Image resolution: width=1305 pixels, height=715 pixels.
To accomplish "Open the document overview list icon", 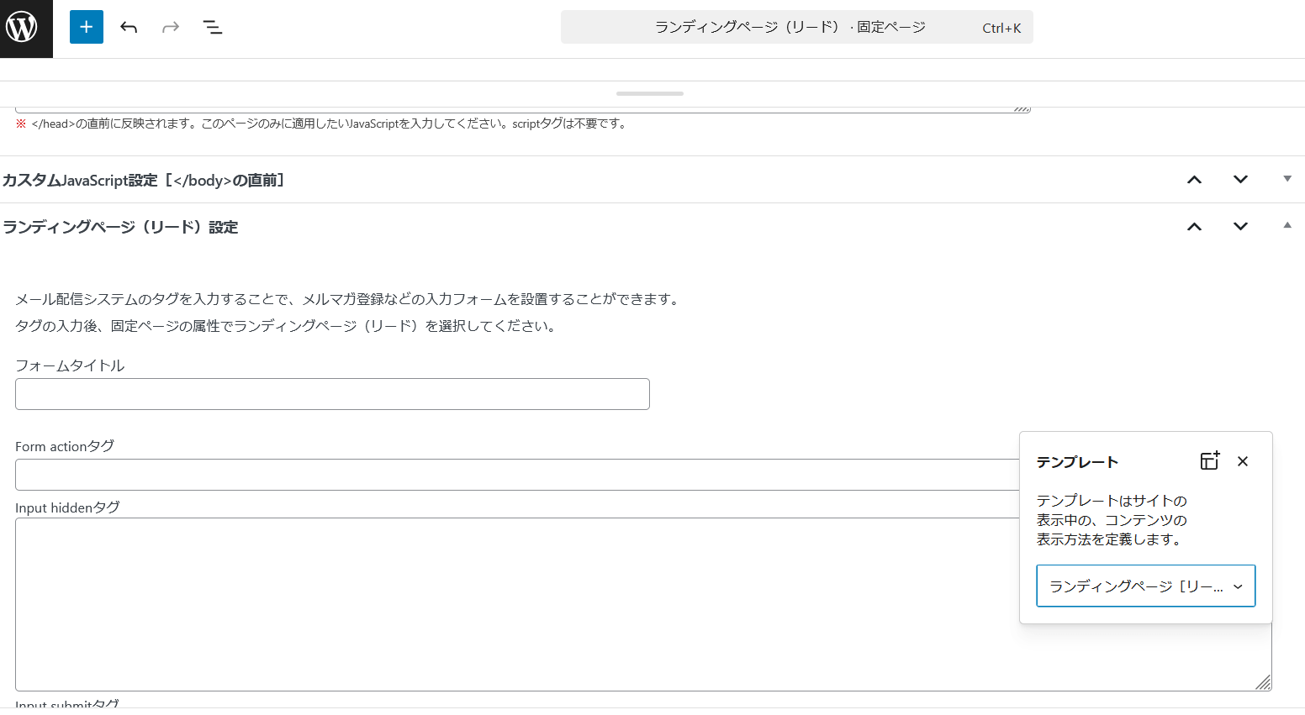I will point(213,27).
